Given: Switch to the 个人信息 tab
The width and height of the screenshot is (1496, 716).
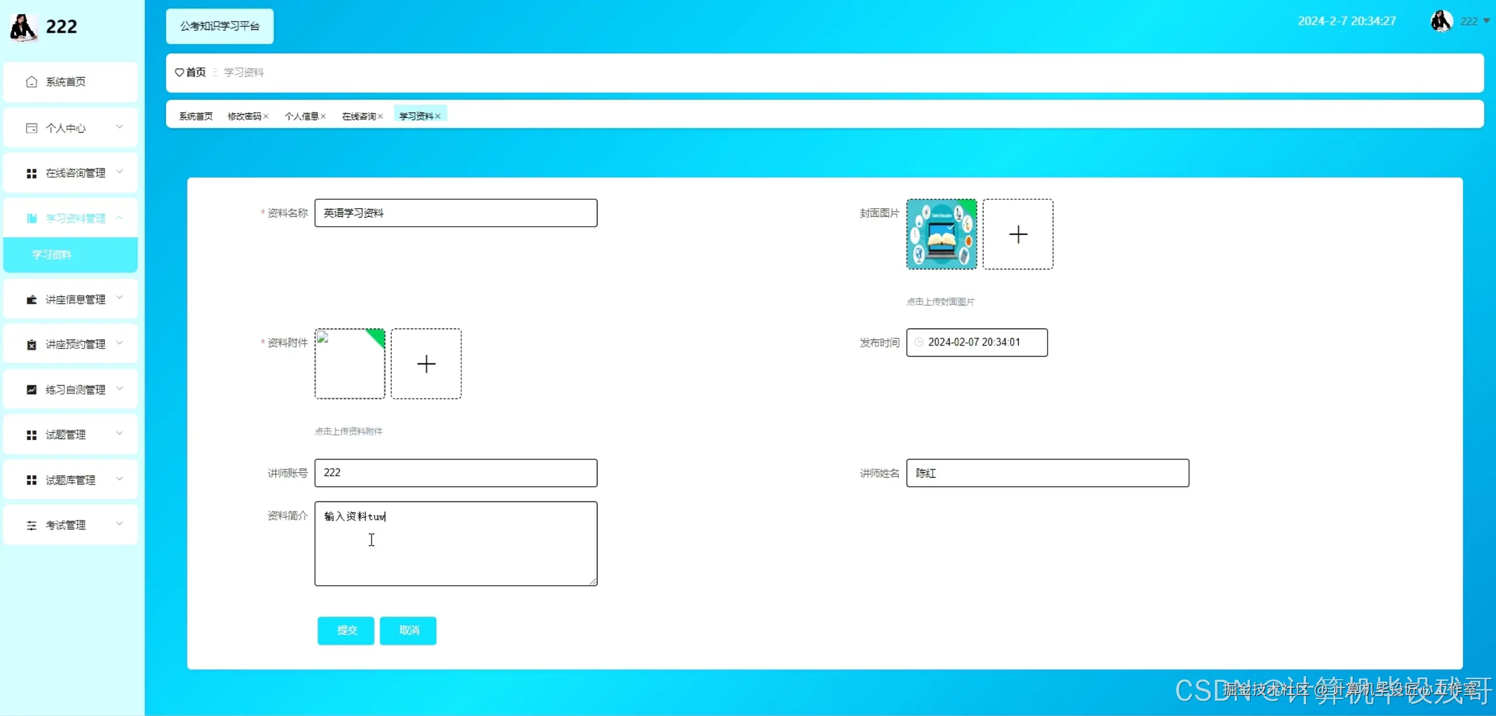Looking at the screenshot, I should click(x=301, y=116).
